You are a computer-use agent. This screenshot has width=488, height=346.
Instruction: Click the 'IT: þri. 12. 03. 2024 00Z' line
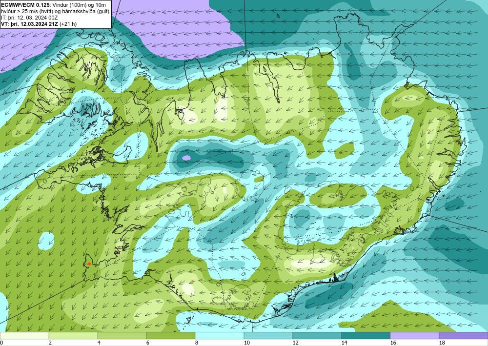[29, 18]
